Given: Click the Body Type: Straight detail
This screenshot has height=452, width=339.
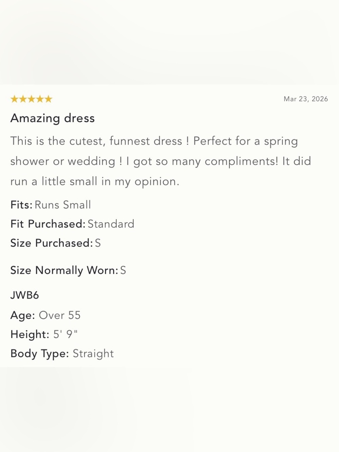Looking at the screenshot, I should click(x=62, y=354).
